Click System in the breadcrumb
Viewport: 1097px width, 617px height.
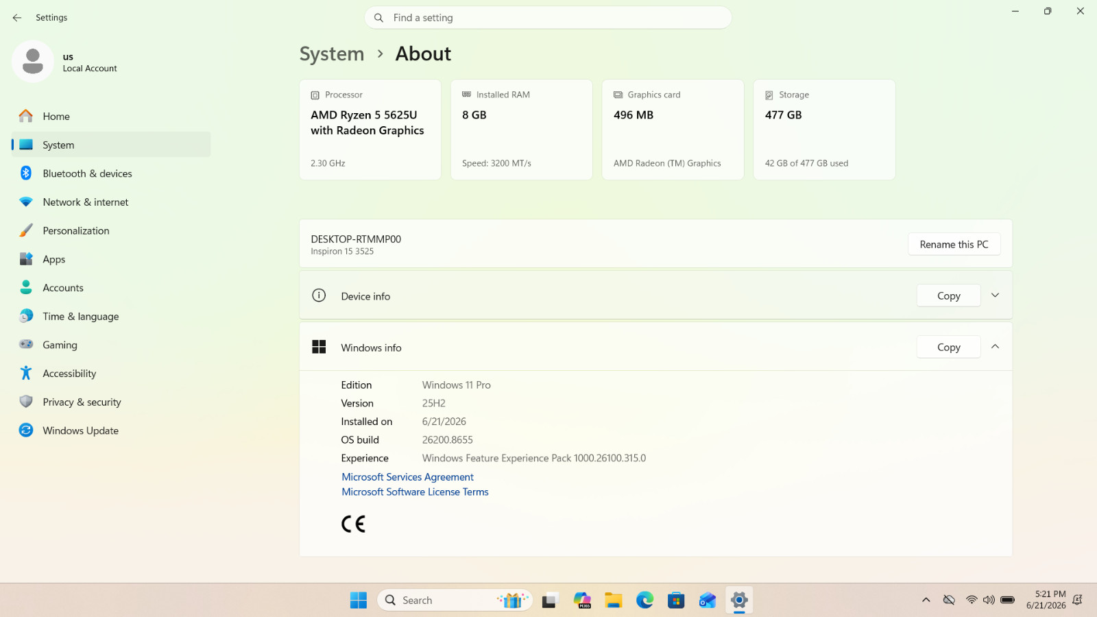click(x=332, y=54)
